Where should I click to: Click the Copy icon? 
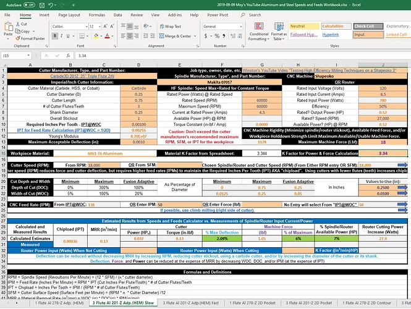tap(18, 31)
